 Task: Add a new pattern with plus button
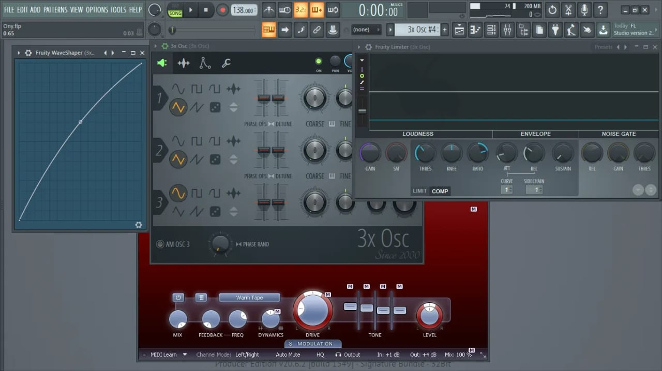tap(444, 30)
